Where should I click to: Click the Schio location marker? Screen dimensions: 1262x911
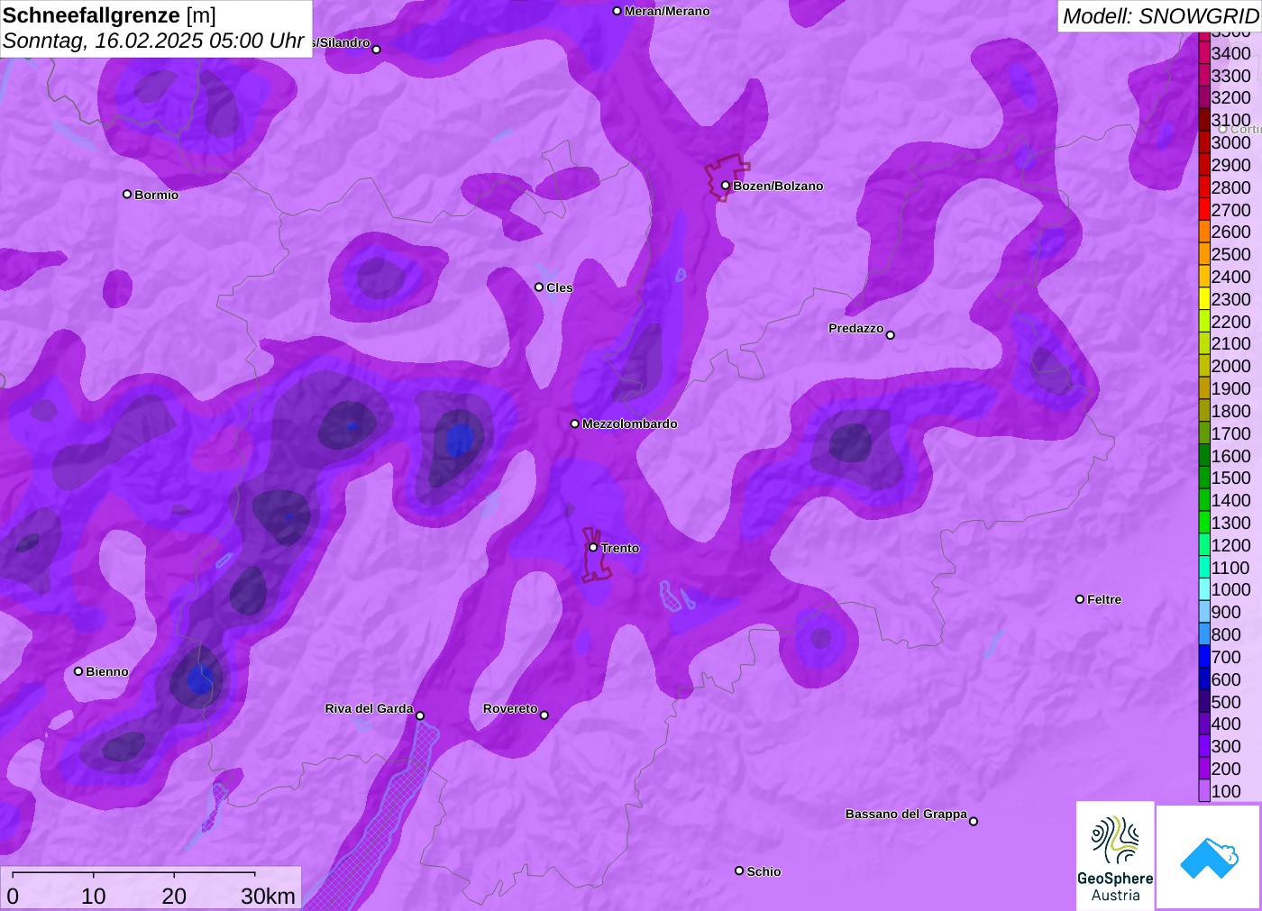739,870
